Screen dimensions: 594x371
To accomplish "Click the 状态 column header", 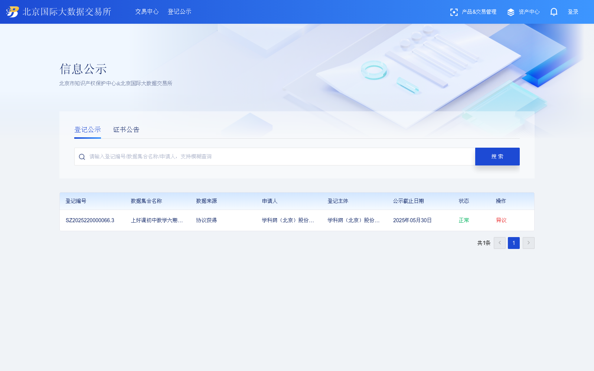I will pyautogui.click(x=464, y=201).
